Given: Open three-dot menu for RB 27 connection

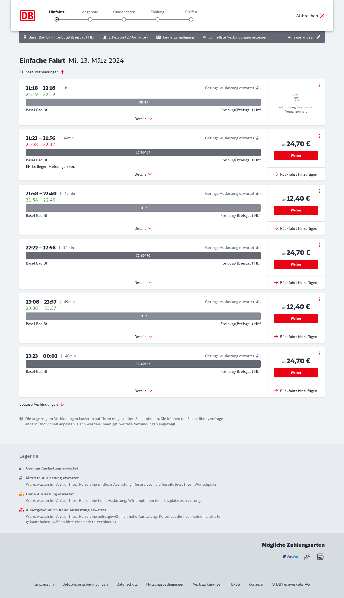Looking at the screenshot, I should point(320,85).
